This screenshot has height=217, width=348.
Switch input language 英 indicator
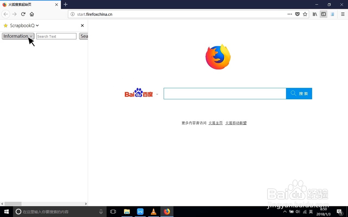pyautogui.click(x=311, y=212)
